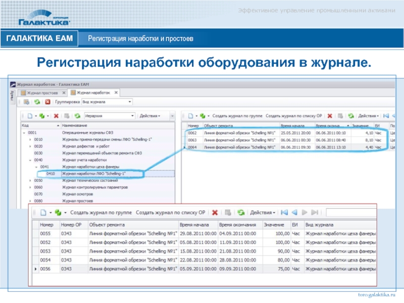Click the new document icon in the bottom panel

click(x=43, y=213)
